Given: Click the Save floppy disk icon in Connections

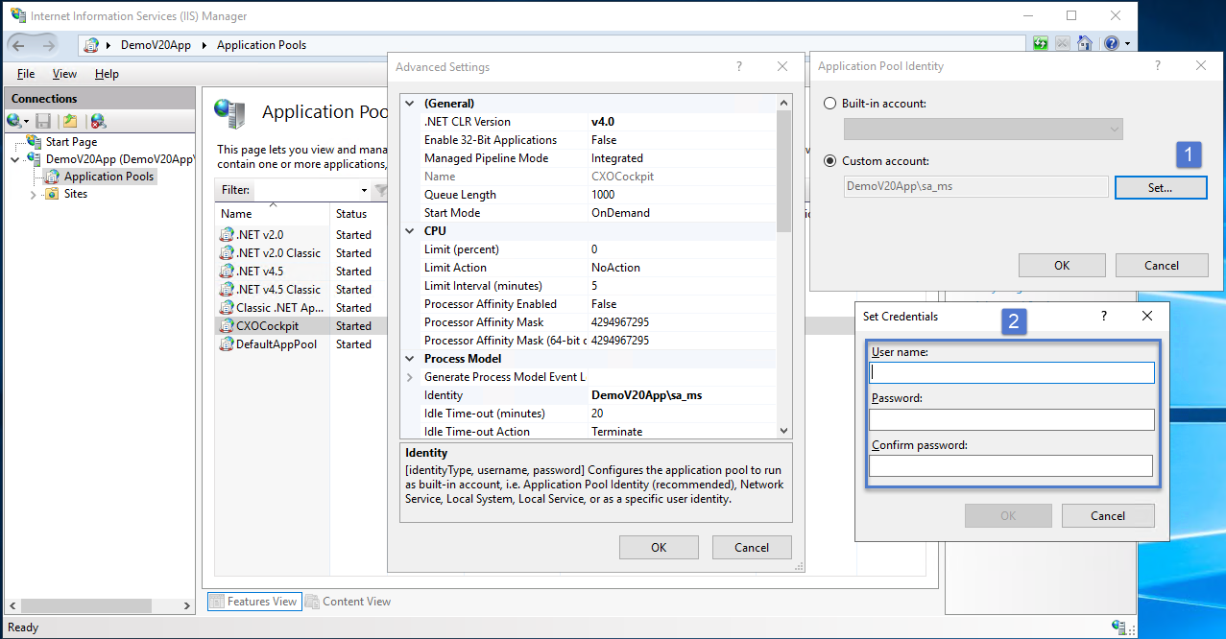Looking at the screenshot, I should (x=43, y=121).
